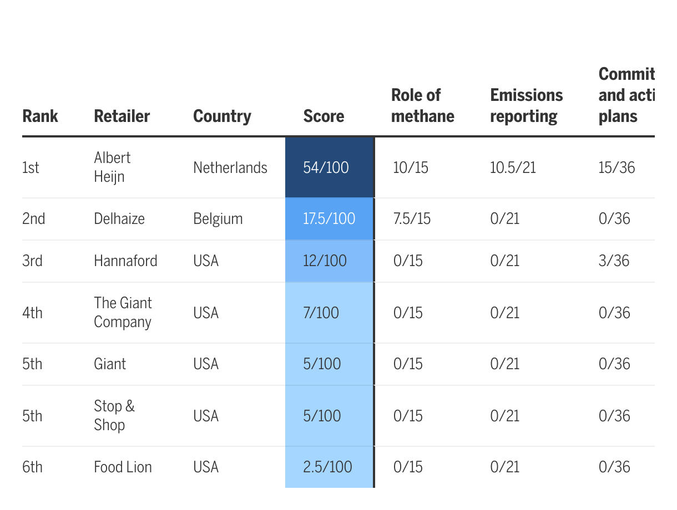Select the Food Lion retailer name

point(123,467)
